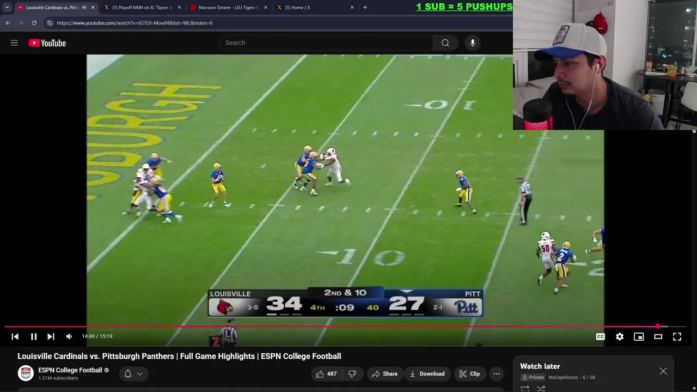This screenshot has width=697, height=392.
Task: Switch to the Mansoor Delane LSU Tigers tab
Action: (x=229, y=8)
